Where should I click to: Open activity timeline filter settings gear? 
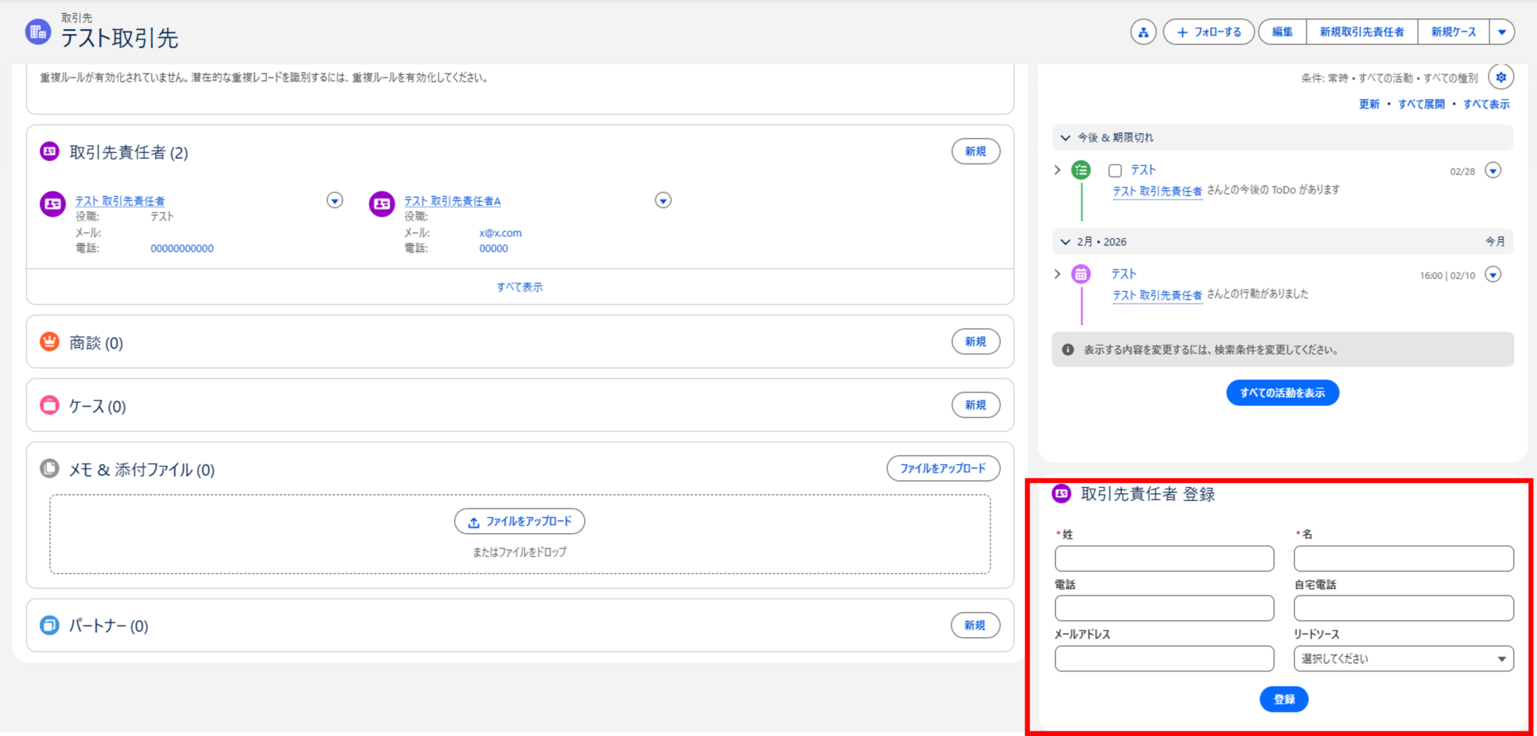tap(1500, 78)
